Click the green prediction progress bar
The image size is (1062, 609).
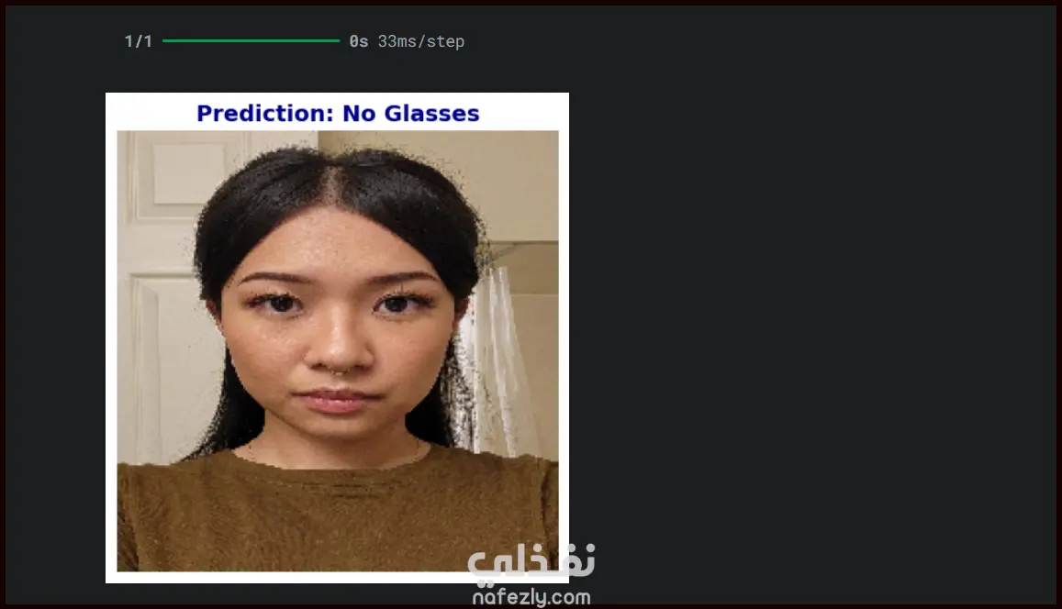[x=251, y=40]
